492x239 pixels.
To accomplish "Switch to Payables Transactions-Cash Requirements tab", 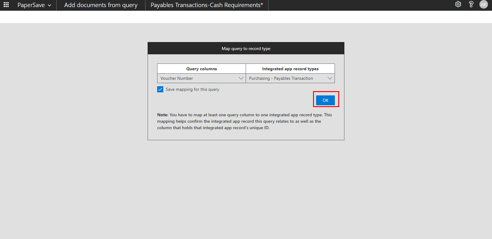I will [207, 5].
